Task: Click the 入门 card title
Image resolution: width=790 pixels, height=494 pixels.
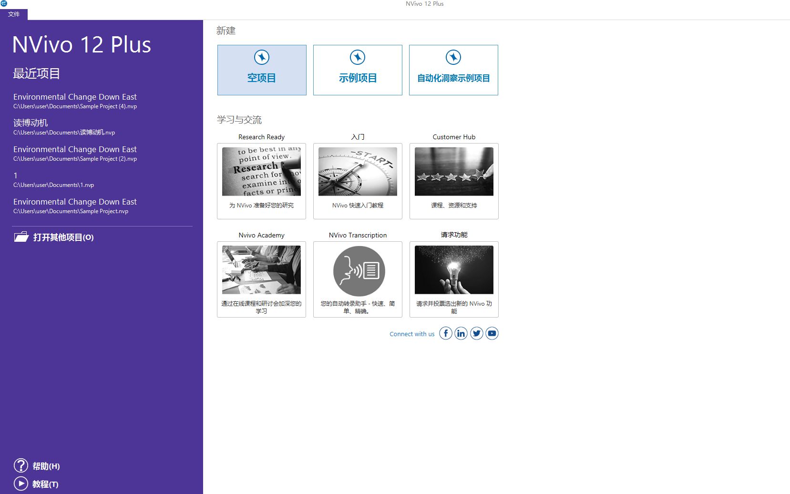Action: point(358,137)
